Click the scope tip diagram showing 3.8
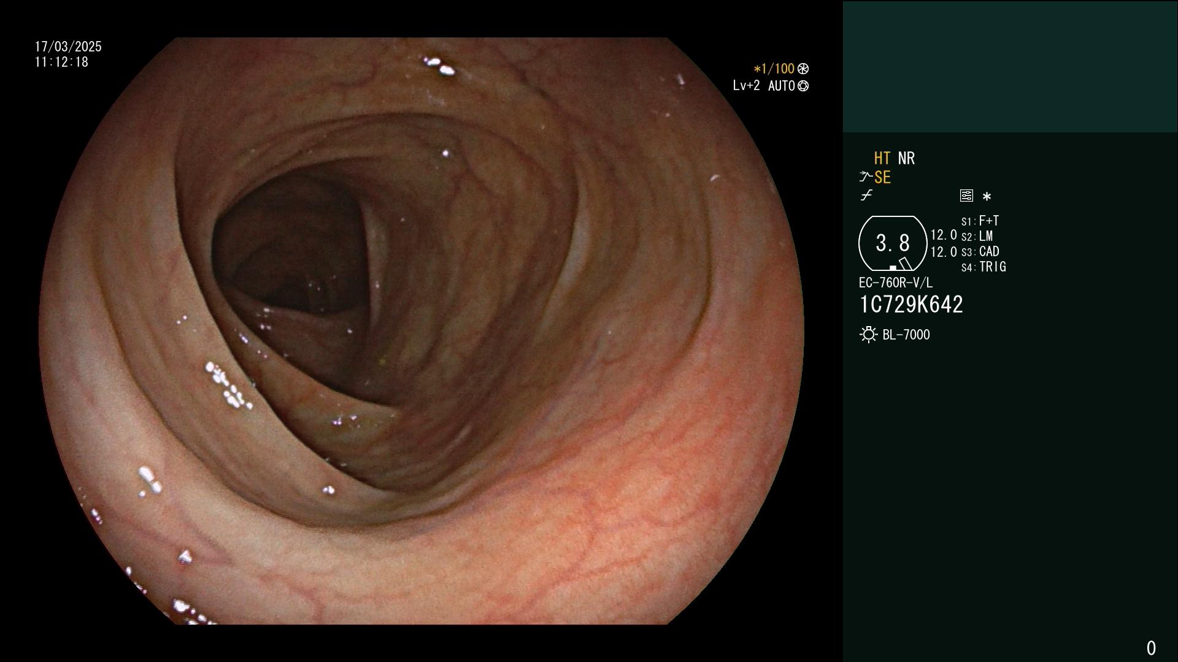The width and height of the screenshot is (1178, 662). coord(893,243)
